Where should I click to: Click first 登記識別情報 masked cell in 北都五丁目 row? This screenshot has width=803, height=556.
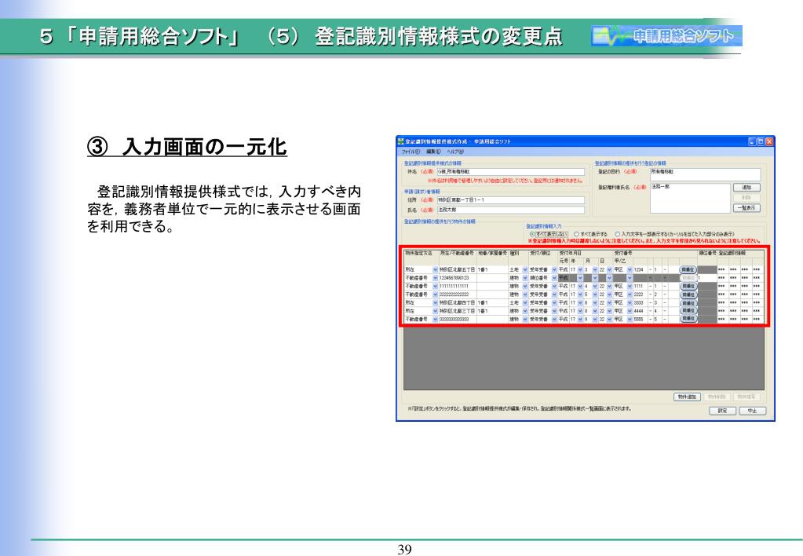tap(721, 269)
